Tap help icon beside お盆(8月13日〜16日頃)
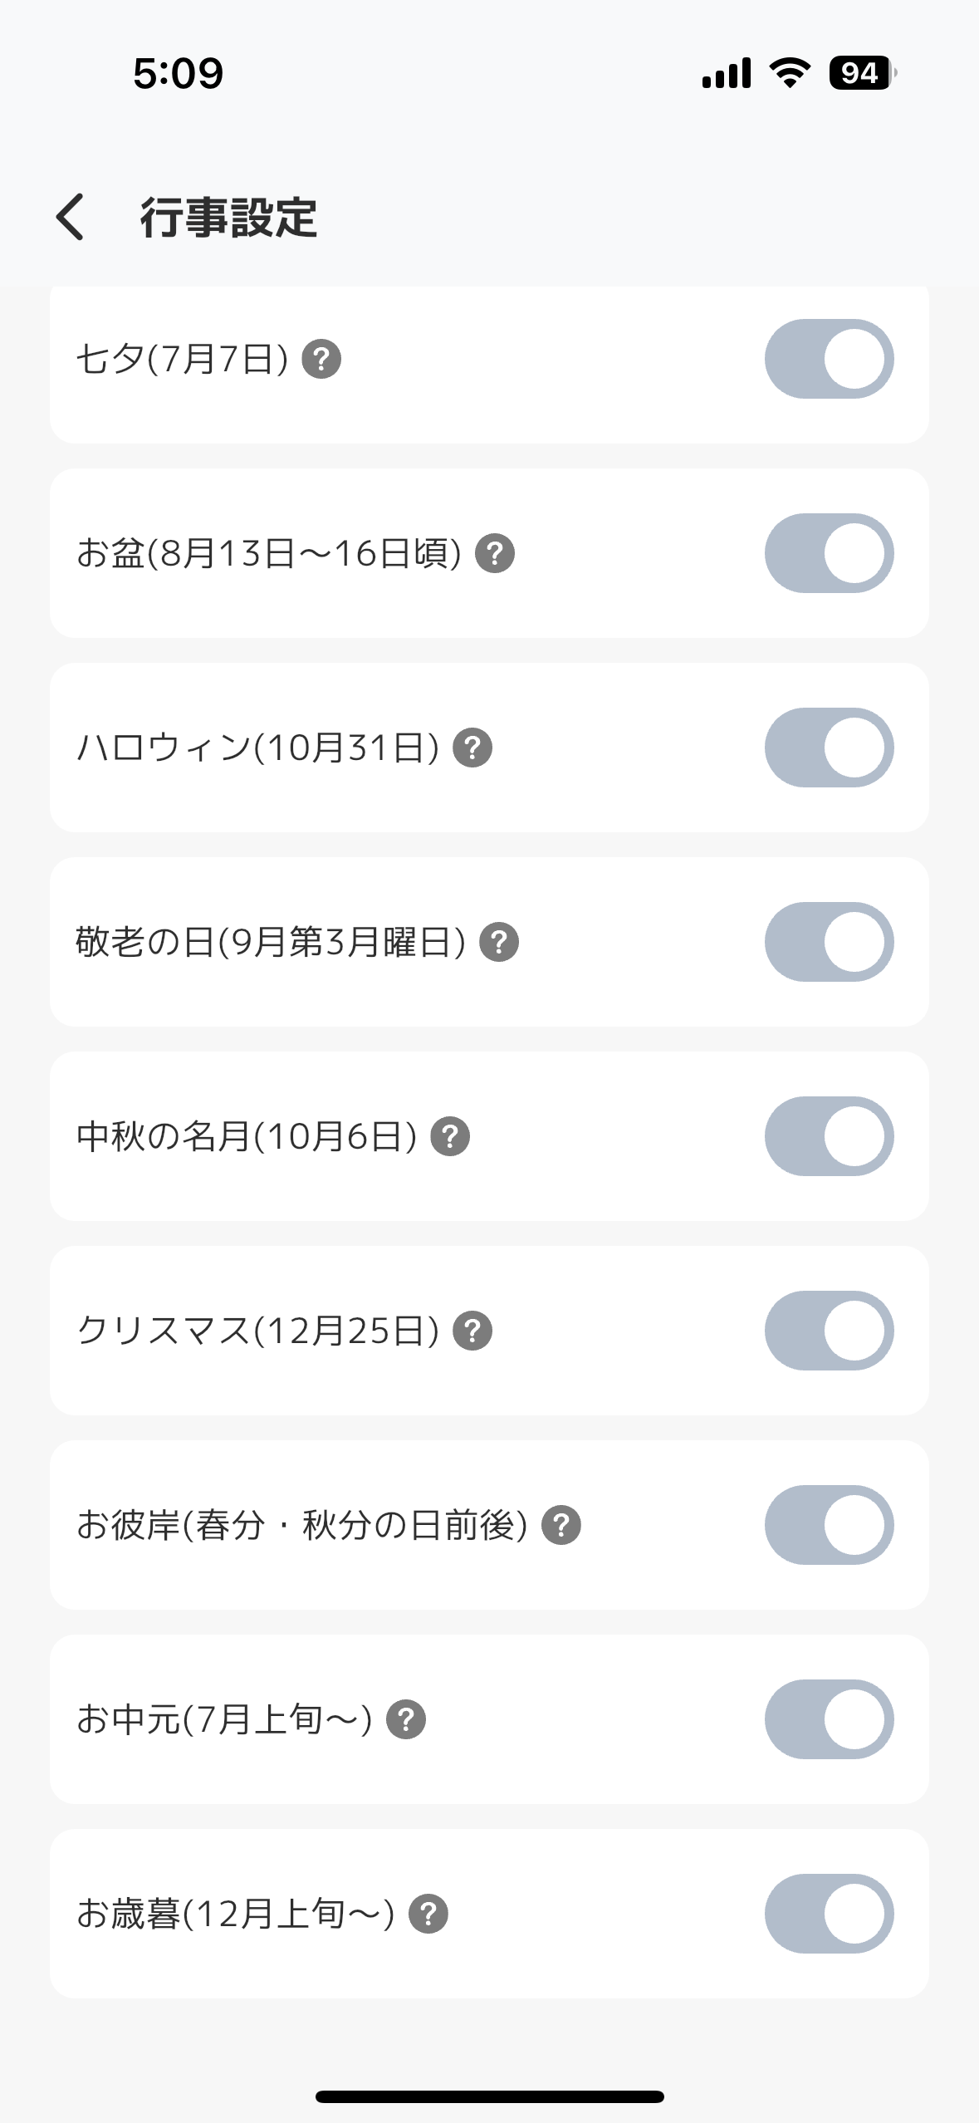 point(495,553)
